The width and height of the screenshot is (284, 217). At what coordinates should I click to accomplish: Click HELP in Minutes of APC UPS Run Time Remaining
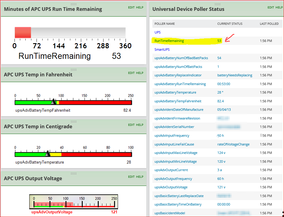[140, 8]
